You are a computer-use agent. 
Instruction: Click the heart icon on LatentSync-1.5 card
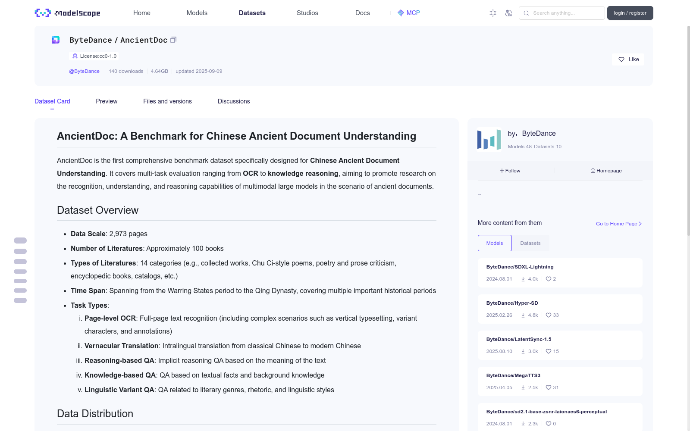pos(549,351)
